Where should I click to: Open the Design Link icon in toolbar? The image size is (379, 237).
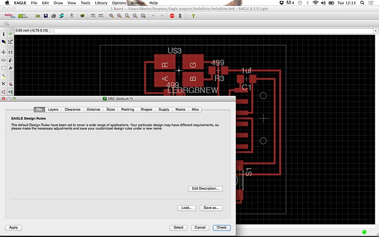[x=9, y=16]
